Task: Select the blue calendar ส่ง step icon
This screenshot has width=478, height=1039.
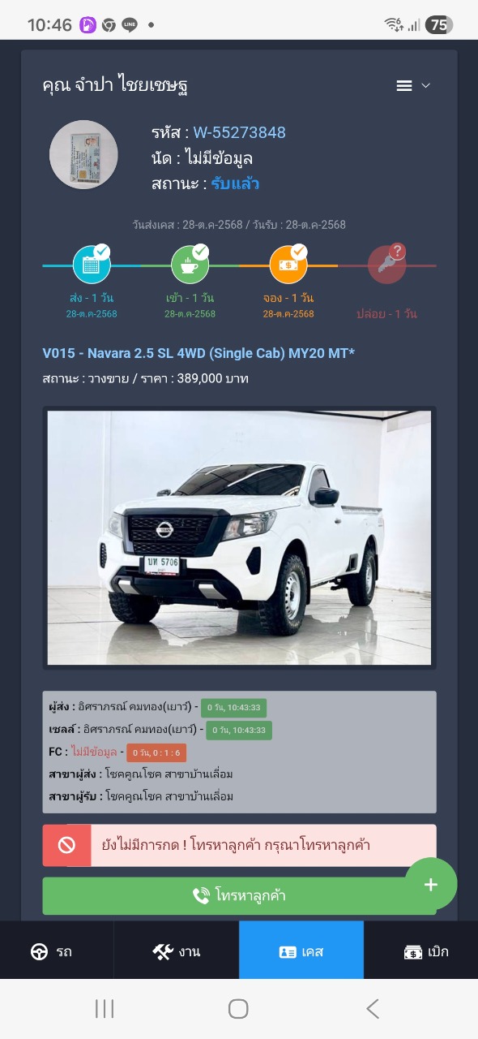Action: pos(92,265)
